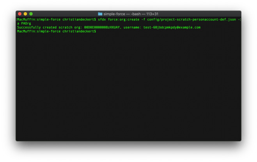Image resolution: width=257 pixels, height=162 pixels.
Task: Click the 'sfdx' command word
Action: [101, 20]
